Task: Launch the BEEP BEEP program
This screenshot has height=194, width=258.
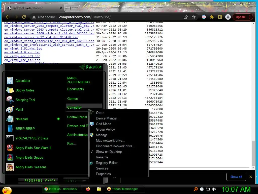Action: 25,129
